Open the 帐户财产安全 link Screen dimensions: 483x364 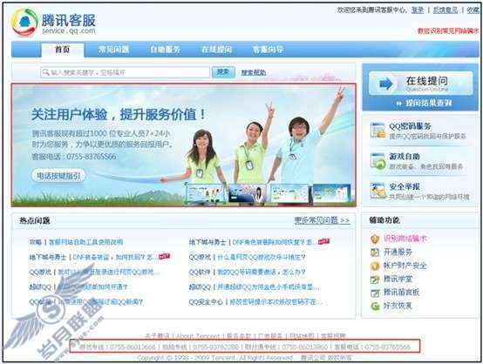[x=405, y=266]
